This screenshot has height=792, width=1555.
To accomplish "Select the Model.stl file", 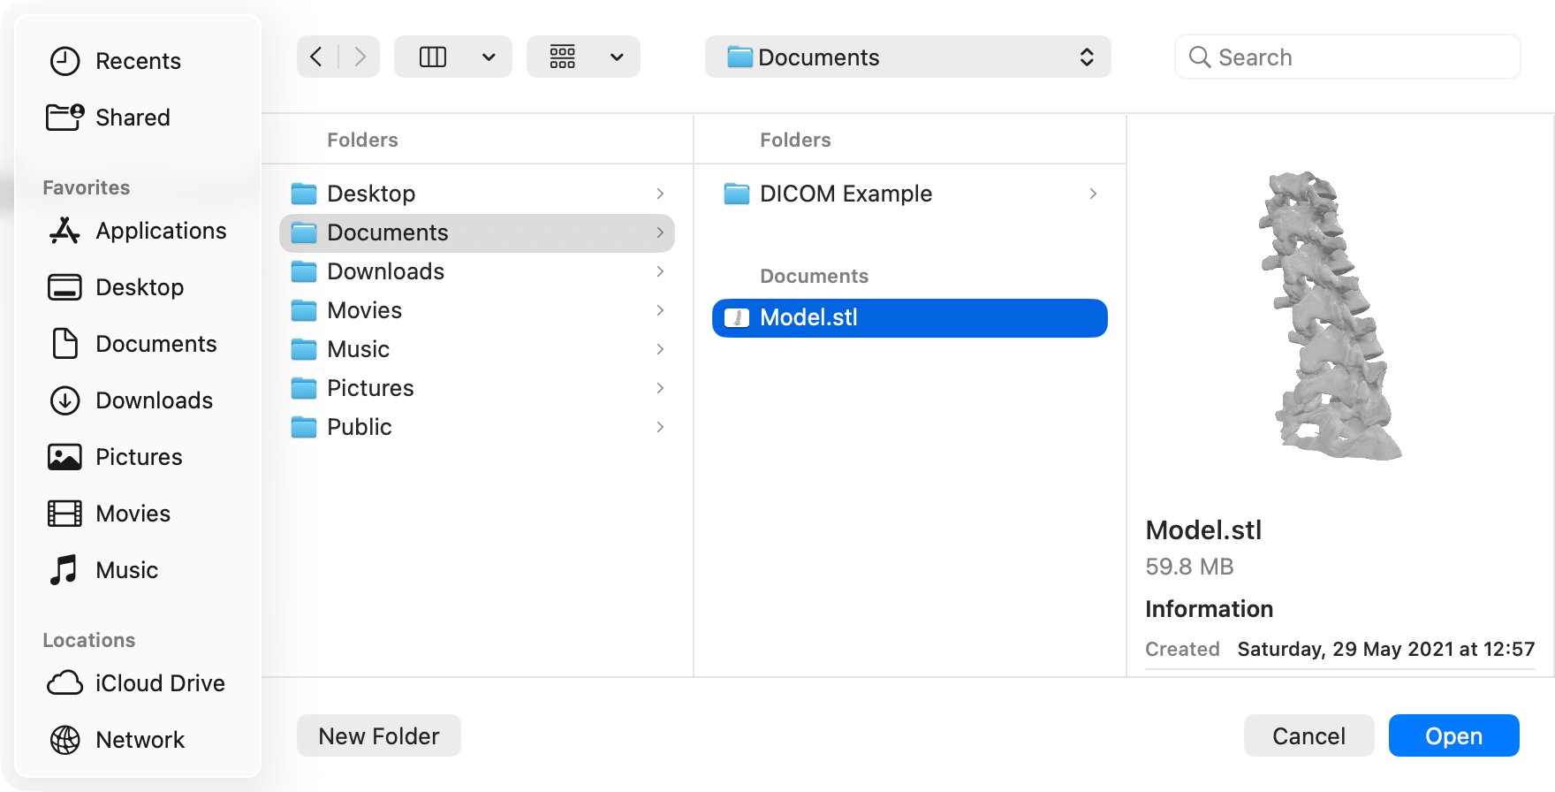I will point(910,318).
